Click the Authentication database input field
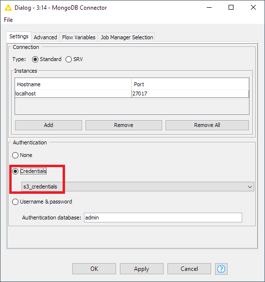This screenshot has width=265, height=282. 163,218
